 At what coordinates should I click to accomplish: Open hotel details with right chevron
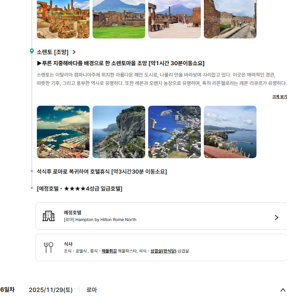click(x=276, y=217)
